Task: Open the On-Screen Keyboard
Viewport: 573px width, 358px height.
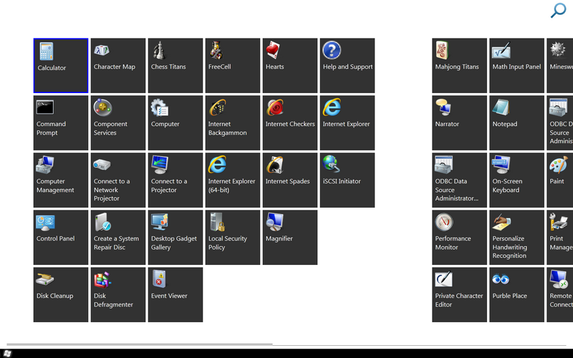Action: (517, 180)
